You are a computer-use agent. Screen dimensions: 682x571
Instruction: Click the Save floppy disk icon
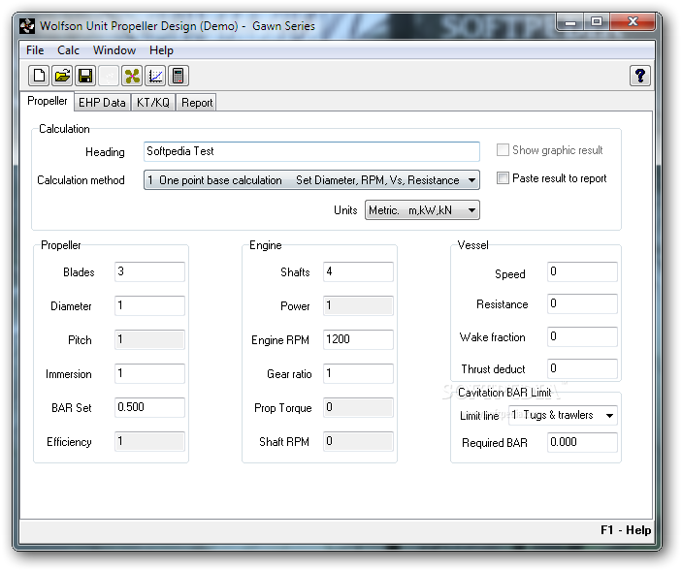coord(85,76)
